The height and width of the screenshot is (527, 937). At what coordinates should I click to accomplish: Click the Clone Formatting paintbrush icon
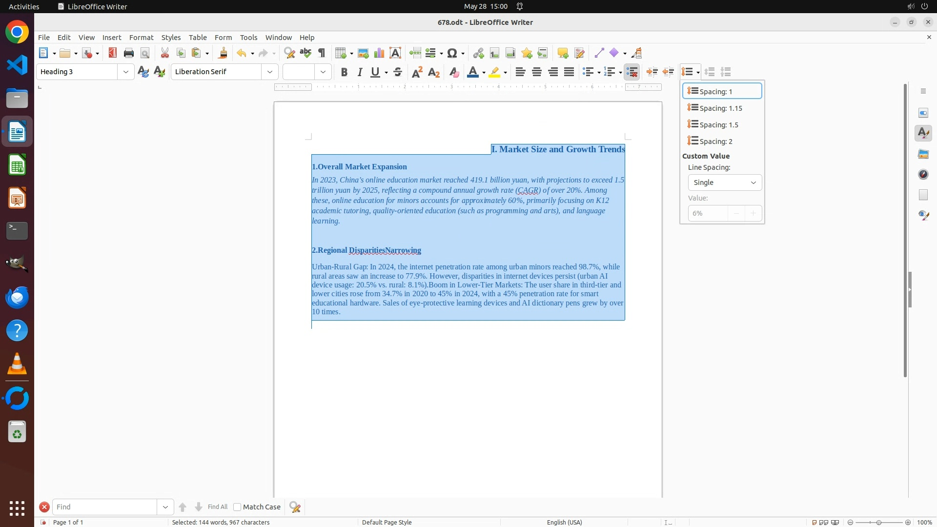coord(223,53)
